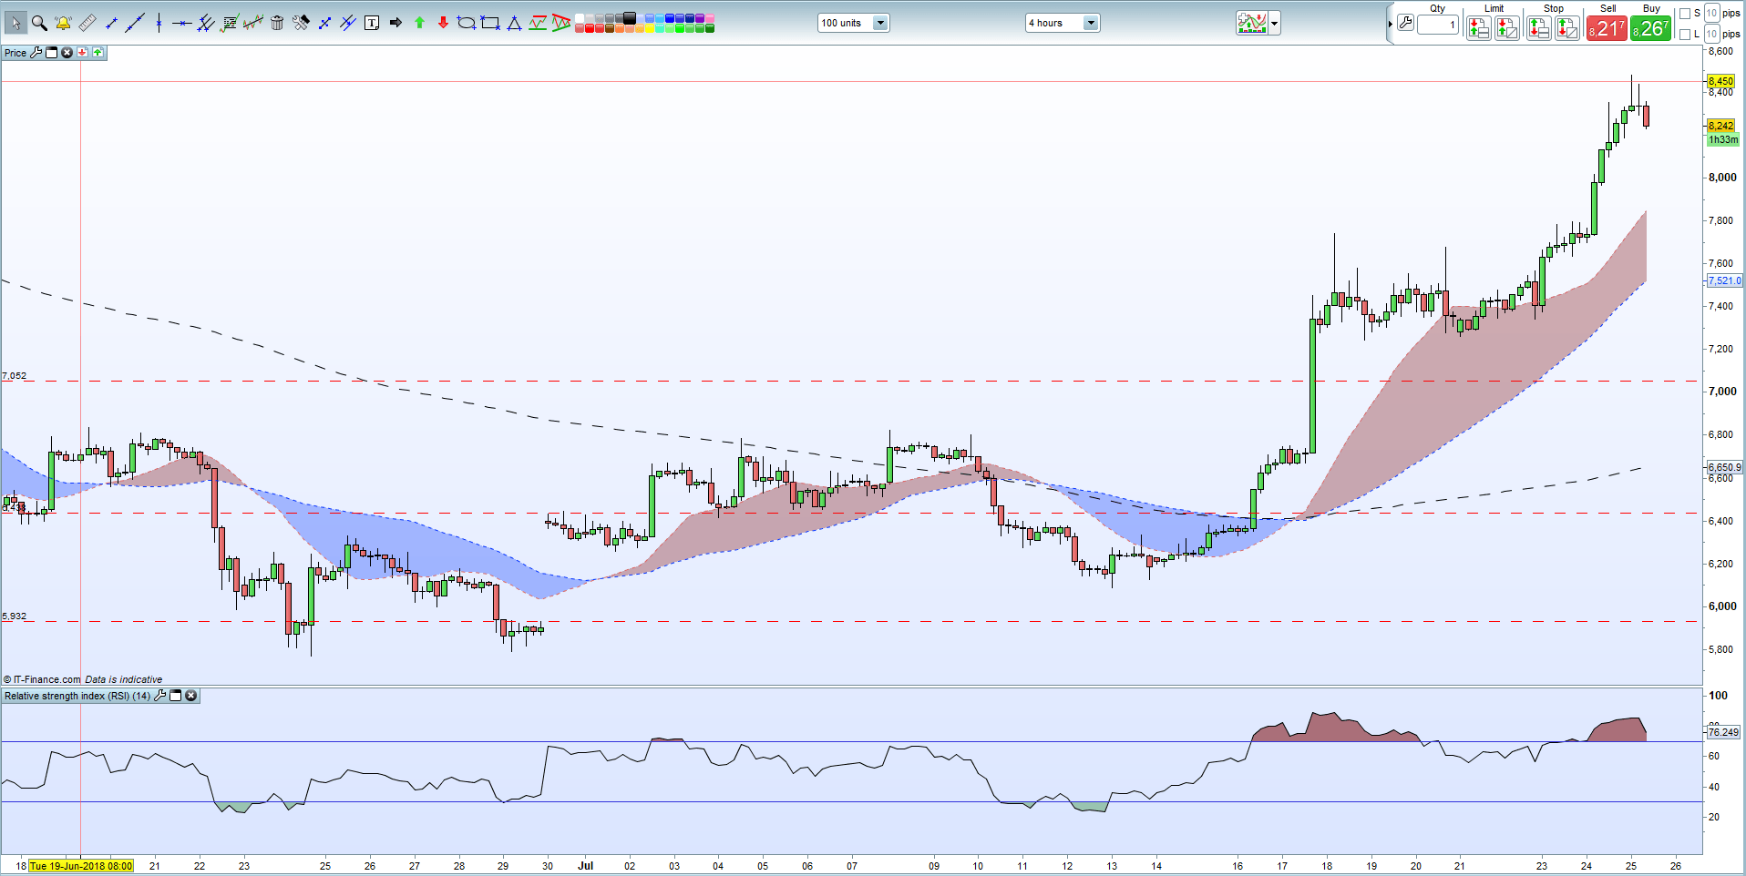The width and height of the screenshot is (1746, 876).
Task: Select the triangle drawing tool
Action: click(x=514, y=24)
